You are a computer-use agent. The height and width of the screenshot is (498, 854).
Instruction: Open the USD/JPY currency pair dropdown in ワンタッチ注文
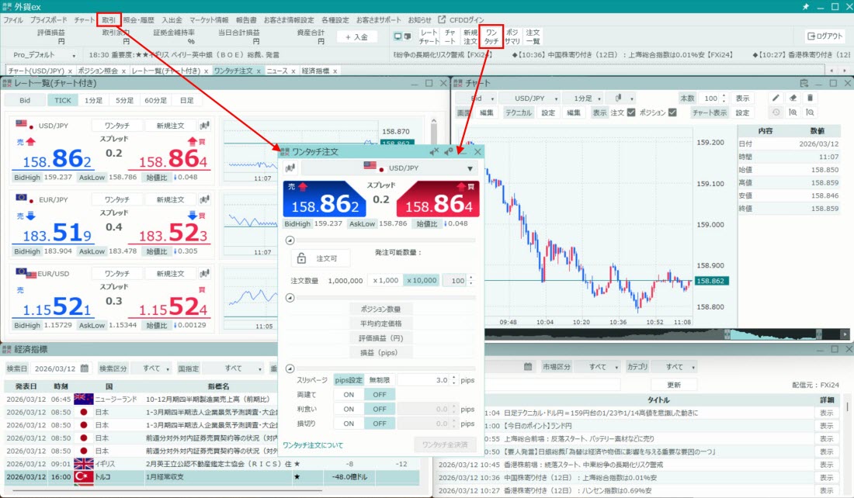[469, 168]
